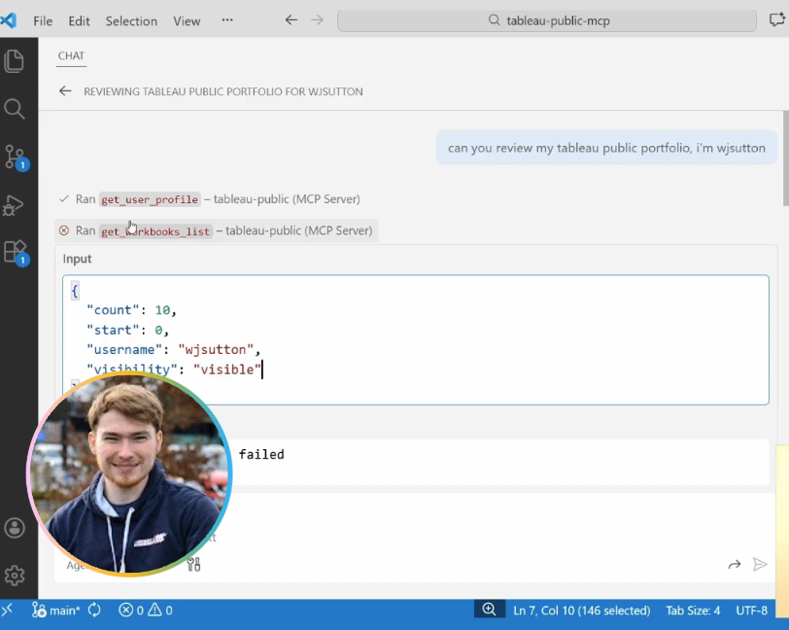Click the "username": "wjsutton" line
This screenshot has width=789, height=630.
[x=173, y=349]
